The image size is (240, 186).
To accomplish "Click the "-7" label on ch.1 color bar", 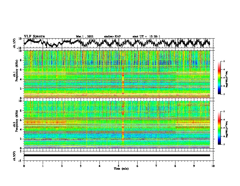I will point(224,94).
